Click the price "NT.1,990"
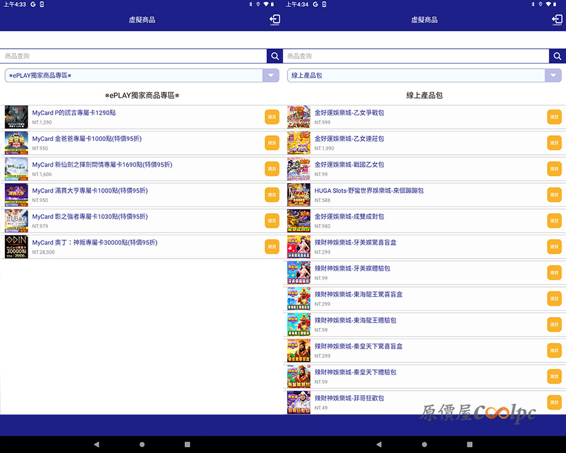 (x=324, y=148)
